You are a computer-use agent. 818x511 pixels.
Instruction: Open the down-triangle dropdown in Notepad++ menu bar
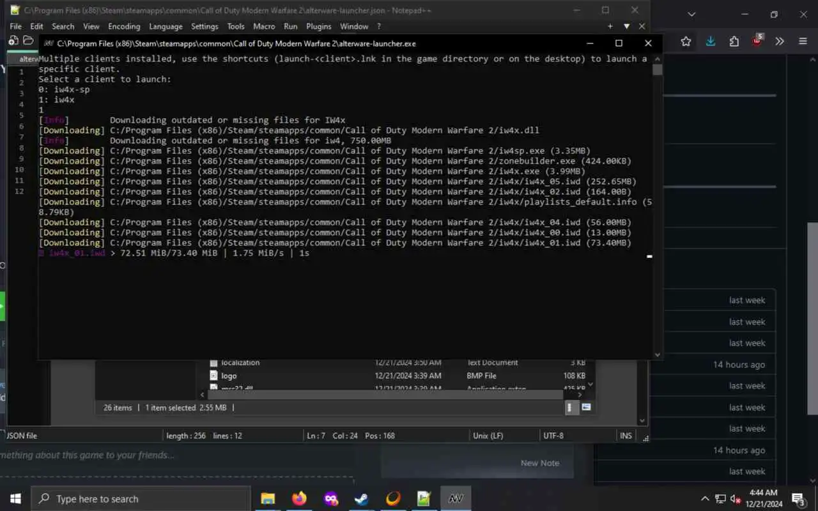626,26
